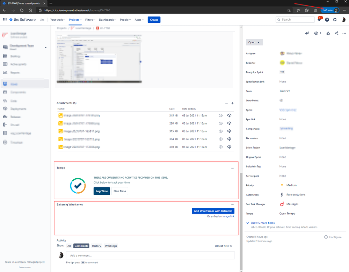Refresh the browser page

point(22,10)
